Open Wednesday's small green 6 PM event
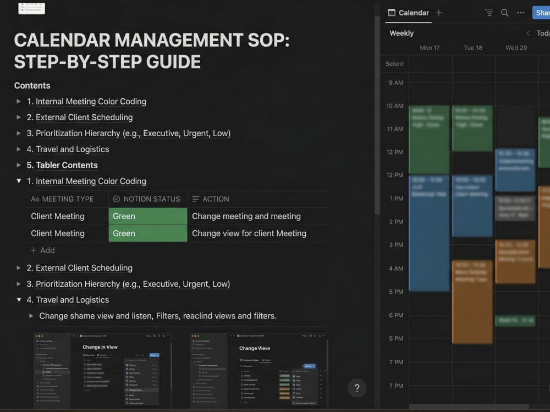 (x=515, y=321)
